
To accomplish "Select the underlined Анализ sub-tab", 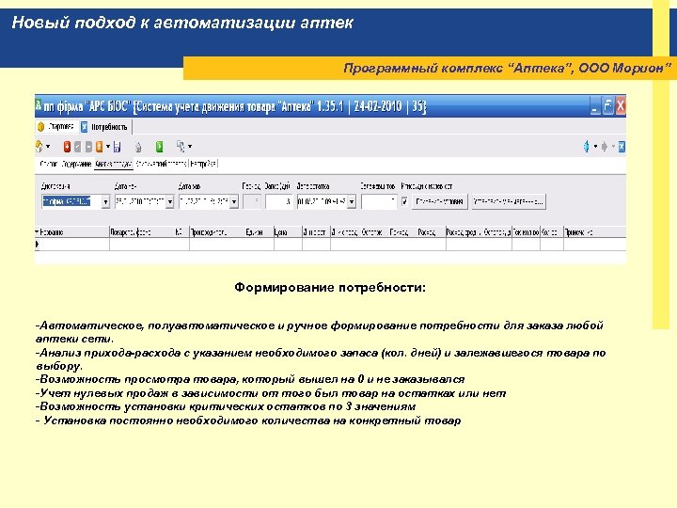I will pyautogui.click(x=114, y=164).
